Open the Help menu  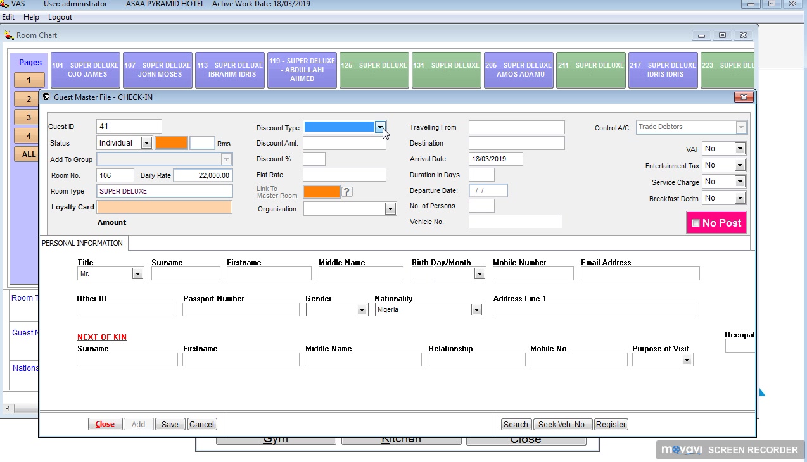click(31, 17)
